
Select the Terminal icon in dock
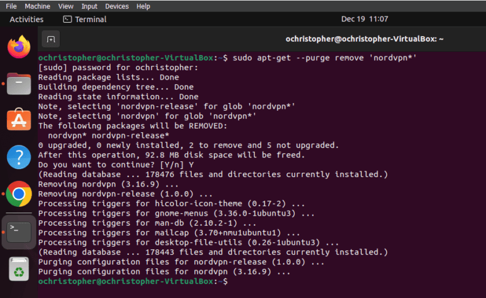pyautogui.click(x=19, y=231)
